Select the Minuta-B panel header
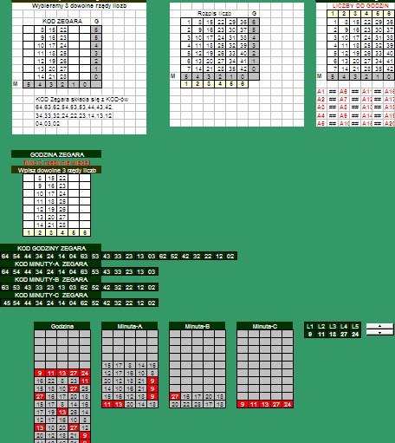Viewport: 395px width, 443px height. click(x=197, y=326)
